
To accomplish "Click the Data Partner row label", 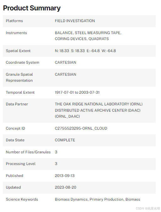I will click(17, 104).
